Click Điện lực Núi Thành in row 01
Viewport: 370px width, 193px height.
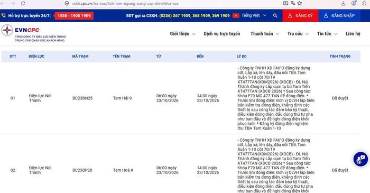point(40,98)
